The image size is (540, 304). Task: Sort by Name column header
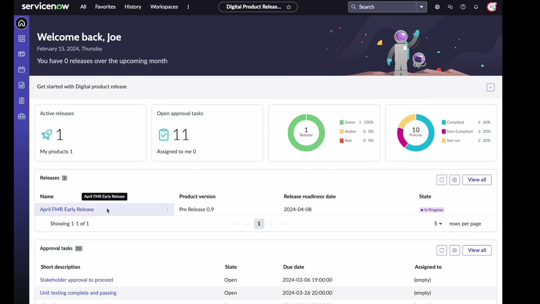point(47,196)
